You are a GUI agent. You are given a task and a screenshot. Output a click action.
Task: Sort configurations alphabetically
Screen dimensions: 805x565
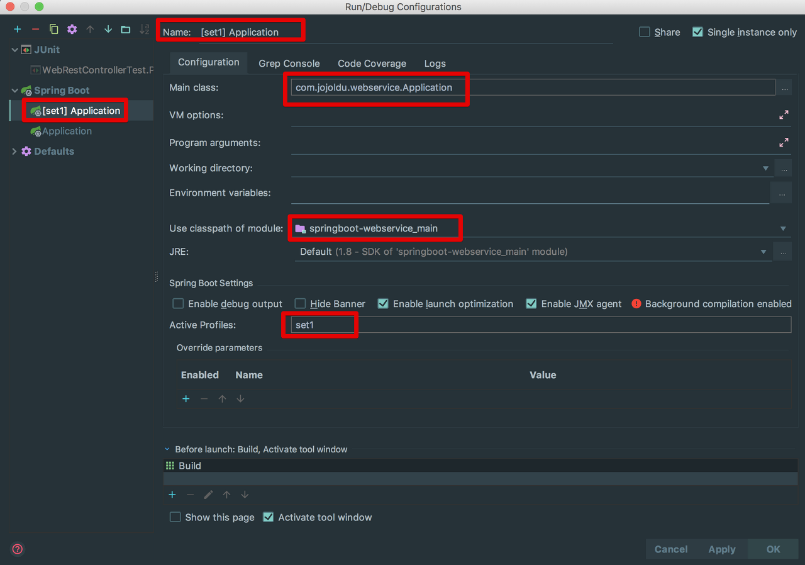tap(144, 29)
